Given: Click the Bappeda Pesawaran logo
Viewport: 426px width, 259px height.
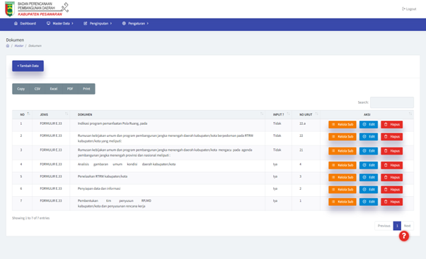Looking at the screenshot, I should 37,8.
